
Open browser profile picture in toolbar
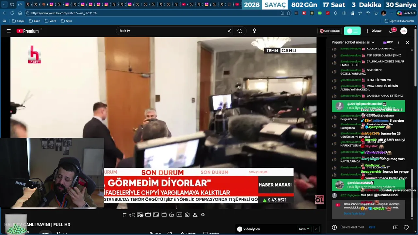pyautogui.click(x=383, y=13)
